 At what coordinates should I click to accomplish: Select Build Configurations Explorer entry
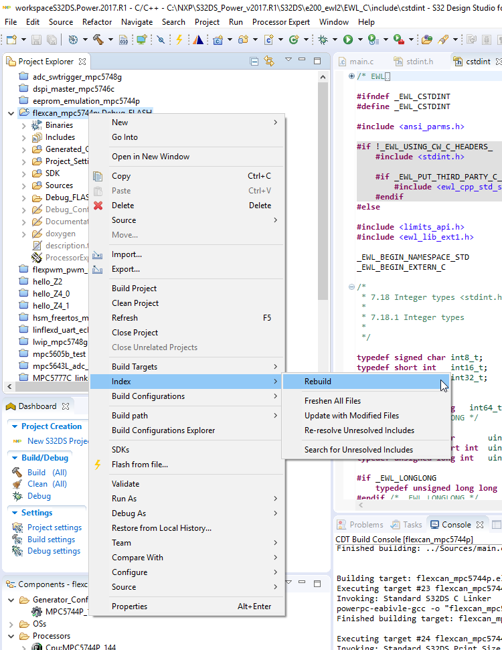(x=187, y=430)
